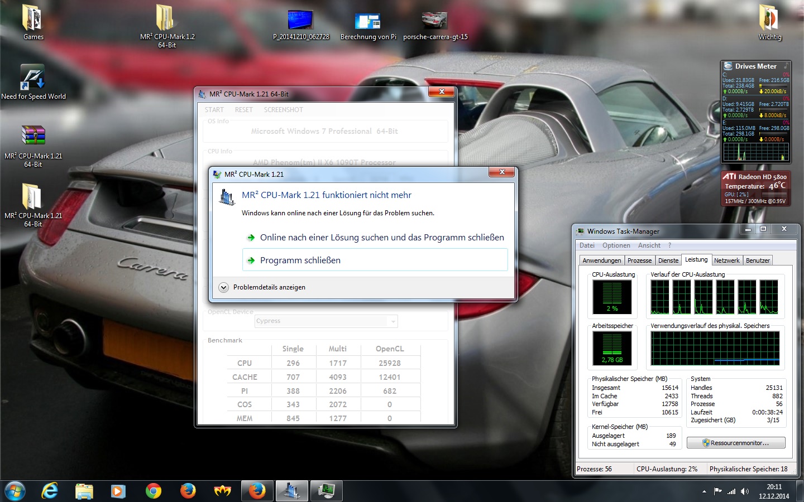
Task: Open Ansicht menu in Task-Manager
Action: coord(649,245)
